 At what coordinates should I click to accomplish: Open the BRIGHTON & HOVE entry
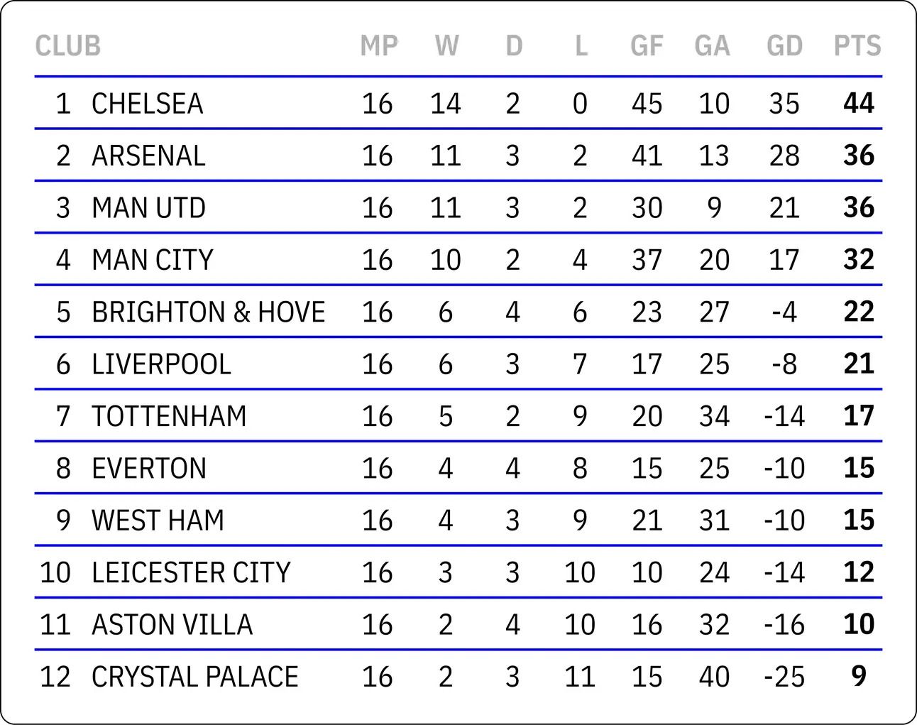coord(209,312)
